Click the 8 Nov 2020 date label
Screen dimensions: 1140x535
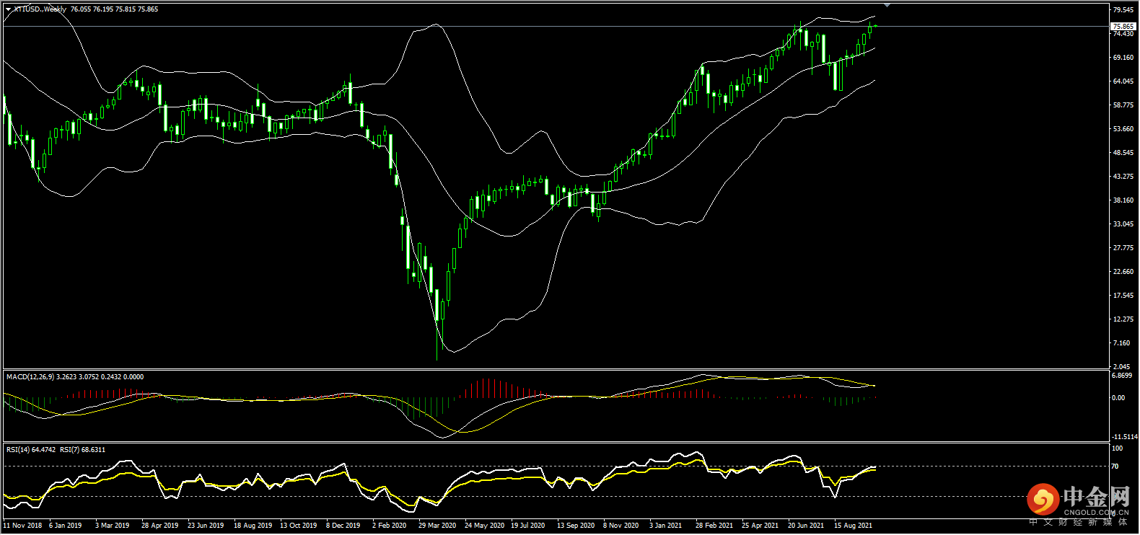point(621,526)
